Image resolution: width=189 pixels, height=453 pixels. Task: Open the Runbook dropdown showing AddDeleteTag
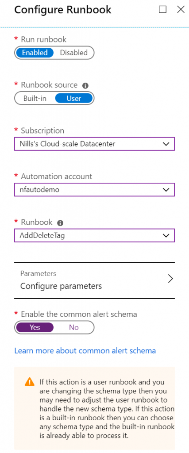coord(95,235)
